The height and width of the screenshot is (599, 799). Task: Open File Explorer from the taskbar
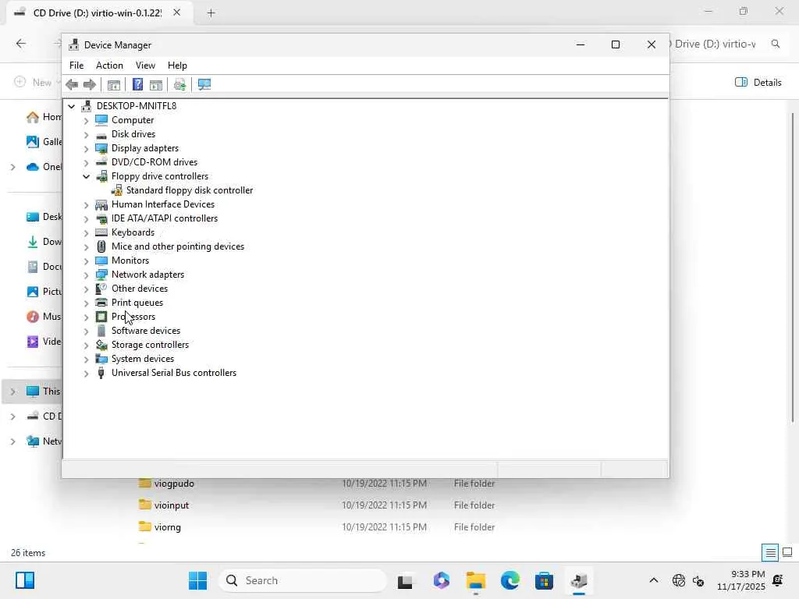point(476,580)
